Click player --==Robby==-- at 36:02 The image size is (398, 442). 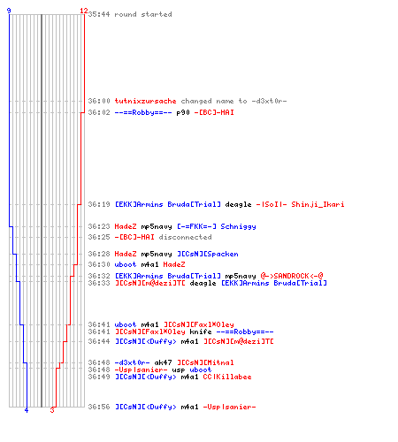pyautogui.click(x=143, y=112)
